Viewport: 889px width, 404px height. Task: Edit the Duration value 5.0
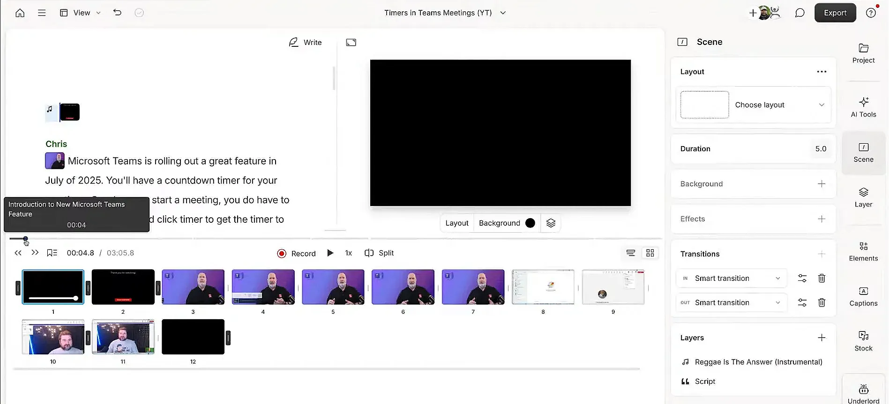click(x=821, y=148)
